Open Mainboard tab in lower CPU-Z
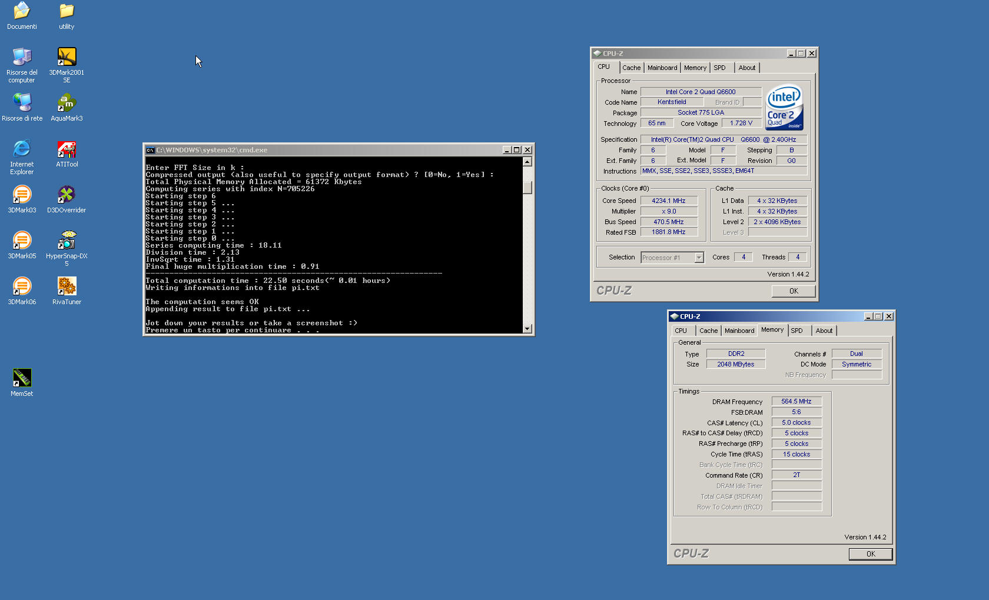989x600 pixels. [x=739, y=331]
